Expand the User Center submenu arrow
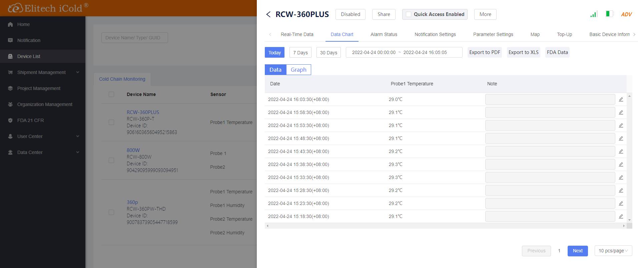 coord(78,136)
